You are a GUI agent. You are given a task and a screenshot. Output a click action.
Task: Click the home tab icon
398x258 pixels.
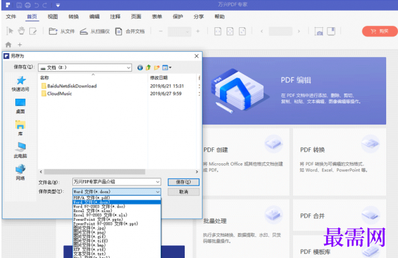tap(9, 44)
